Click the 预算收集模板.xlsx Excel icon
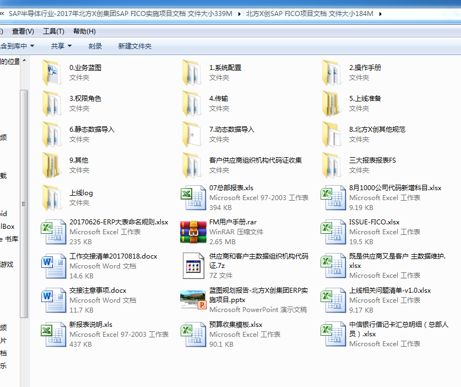461x387 pixels. (193, 334)
